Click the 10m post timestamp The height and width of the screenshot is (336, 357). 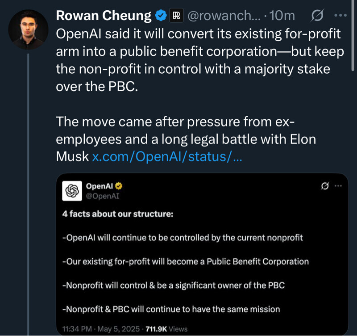[282, 16]
